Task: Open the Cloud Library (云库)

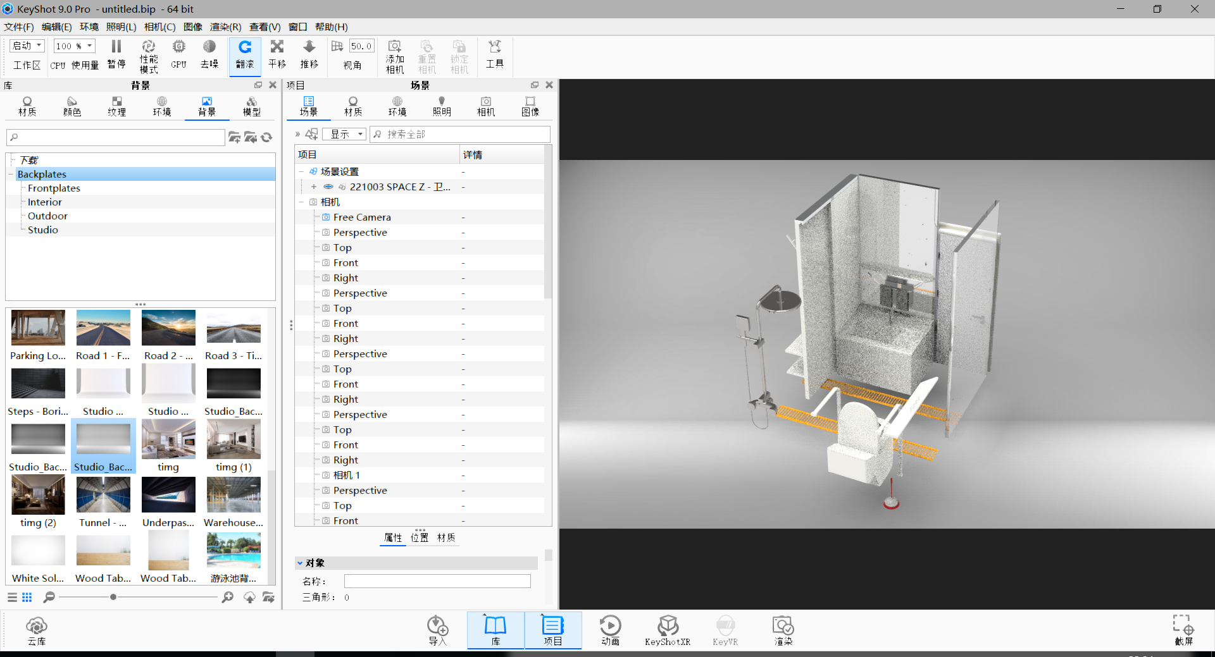Action: 37,630
